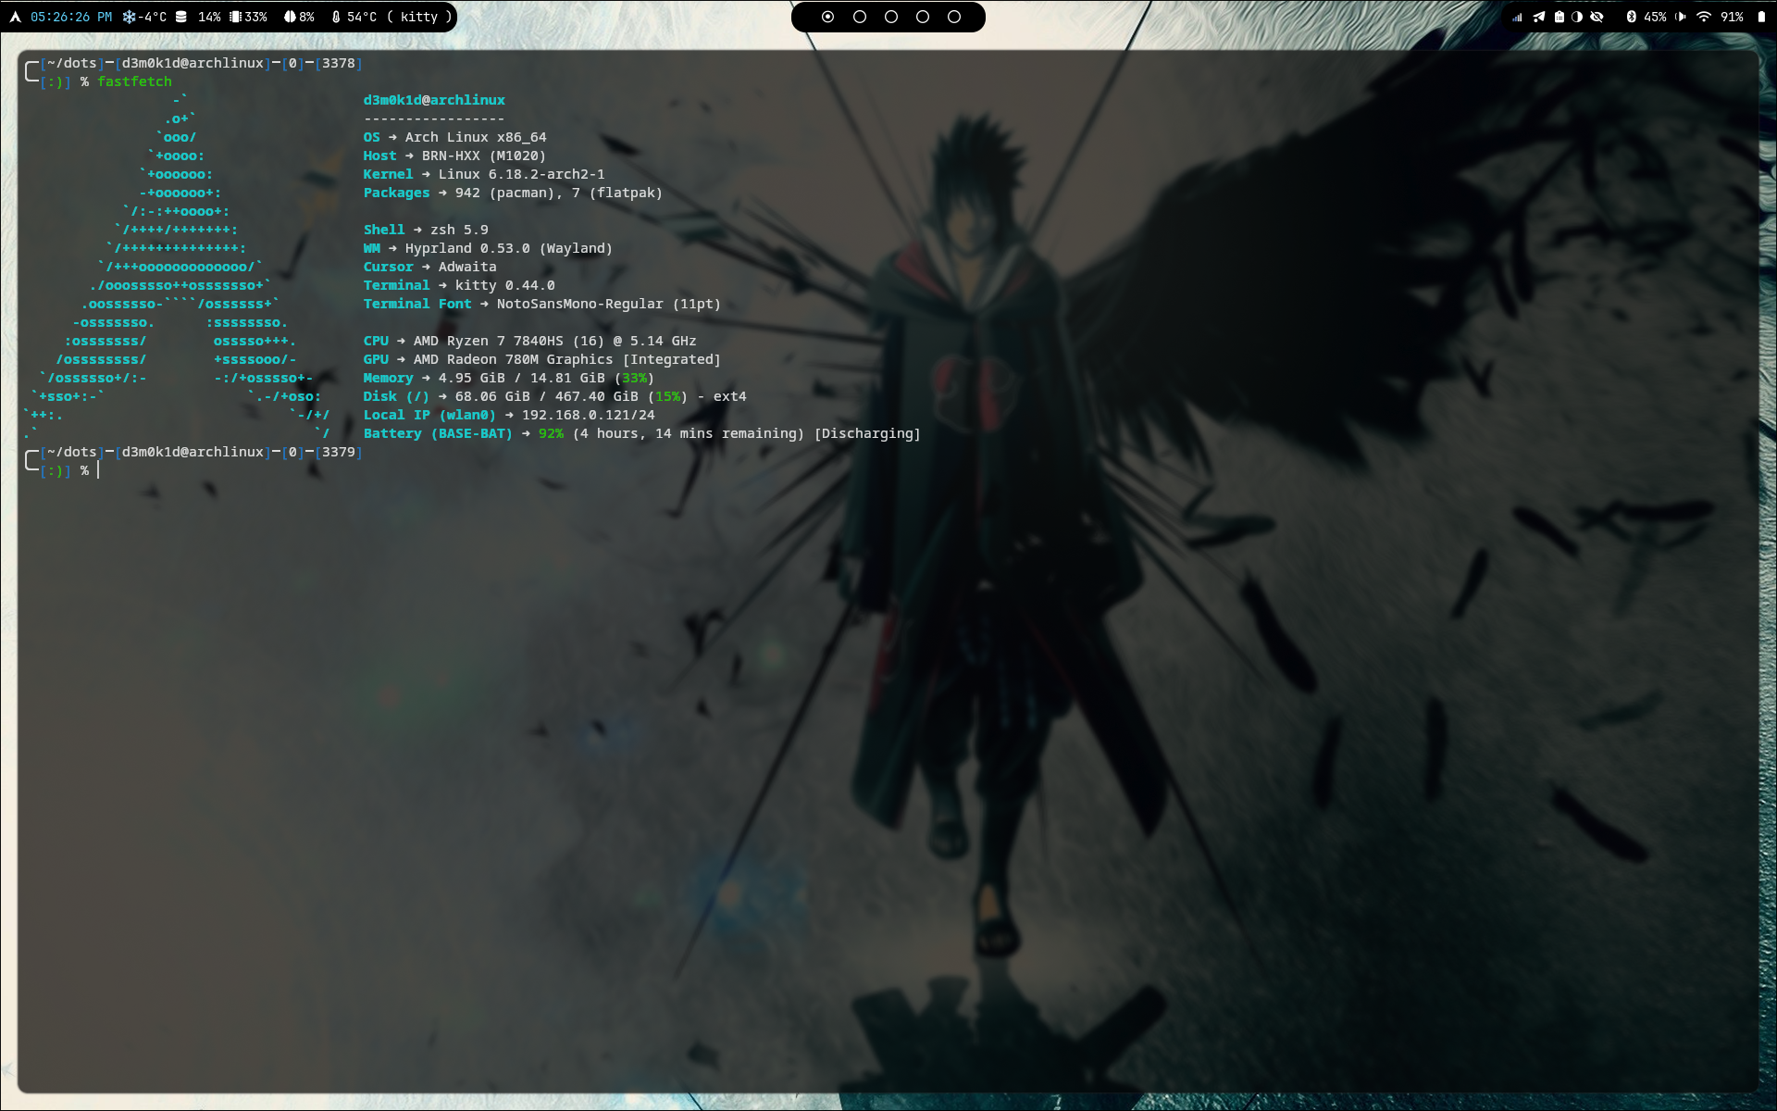Select the last workspace indicator
1777x1111 pixels.
point(954,16)
